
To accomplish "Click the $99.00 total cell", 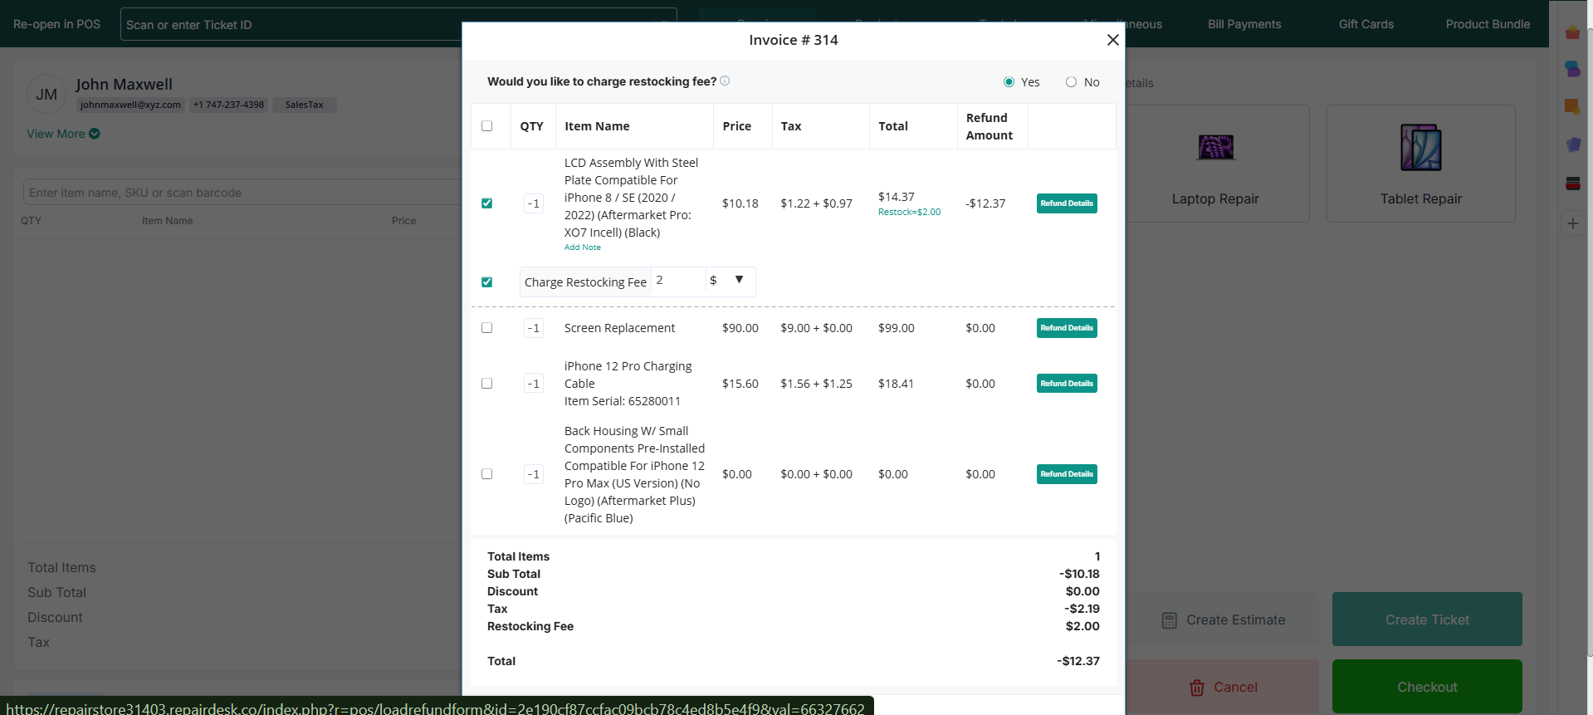I will 897,328.
